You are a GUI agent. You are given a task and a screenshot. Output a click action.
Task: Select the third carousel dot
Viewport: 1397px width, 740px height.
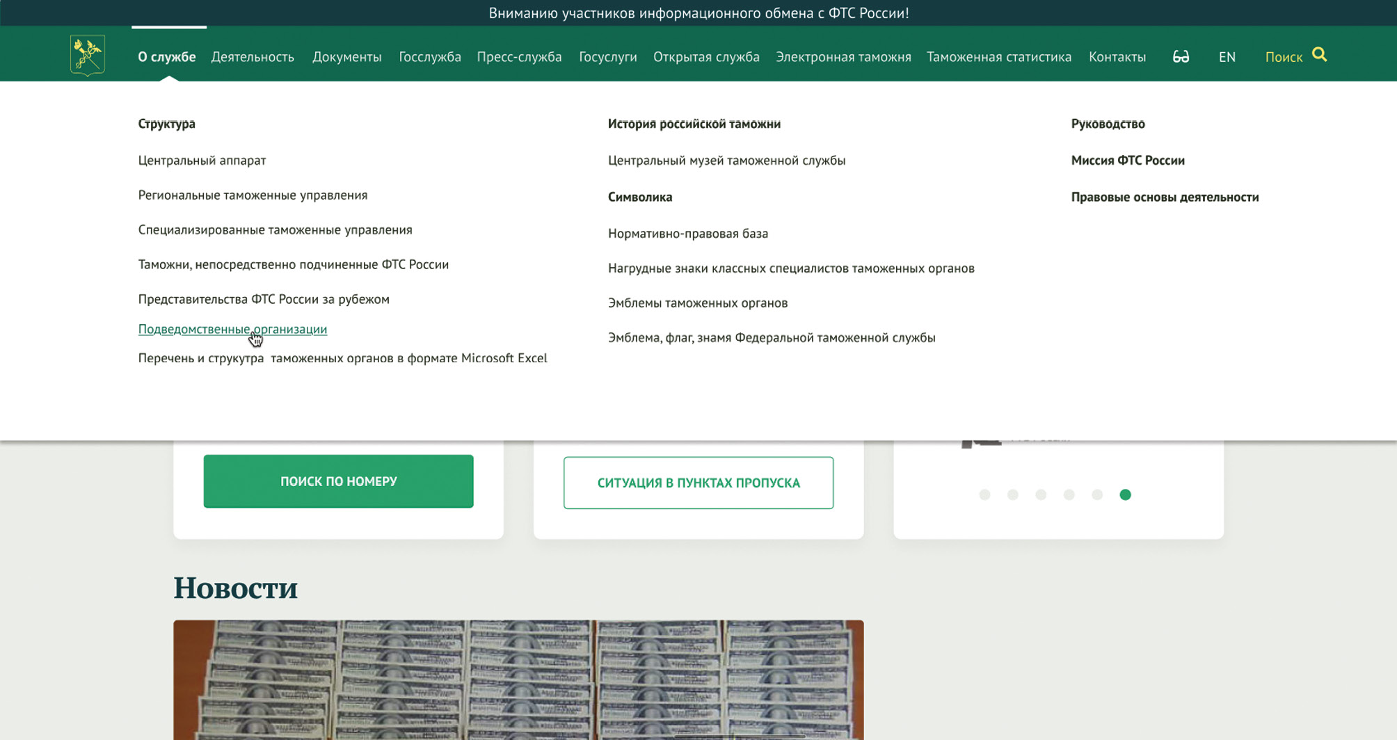pyautogui.click(x=1041, y=494)
